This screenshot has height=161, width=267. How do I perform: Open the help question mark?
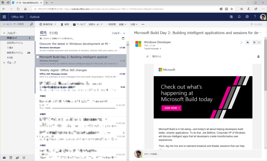pos(255,17)
